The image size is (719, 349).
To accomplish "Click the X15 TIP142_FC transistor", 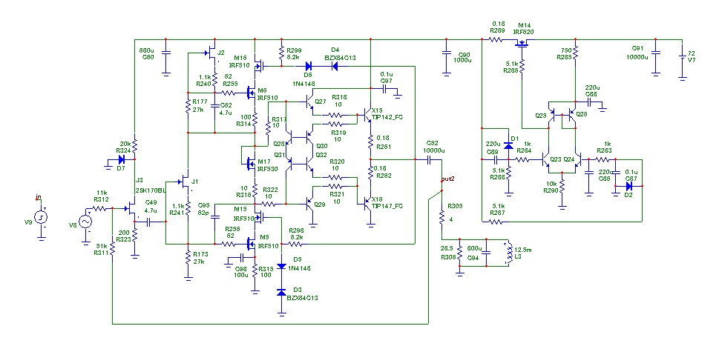I will pyautogui.click(x=367, y=115).
